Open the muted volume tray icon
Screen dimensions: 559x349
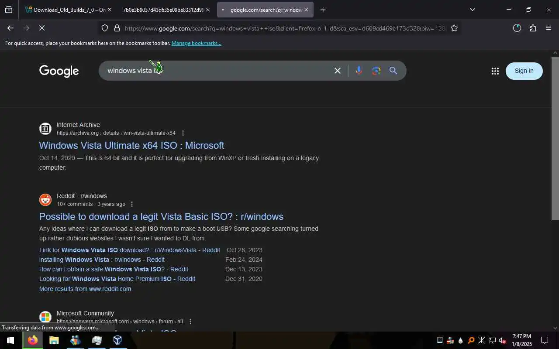click(x=503, y=341)
